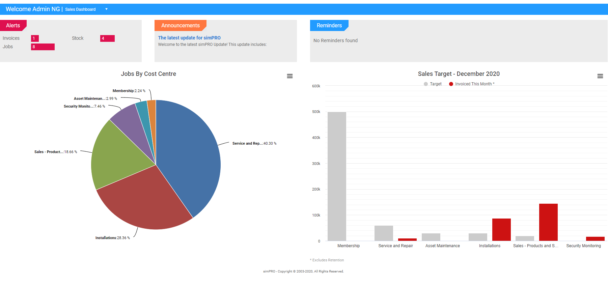Toggle the Target legend series
The height and width of the screenshot is (288, 608).
click(433, 84)
